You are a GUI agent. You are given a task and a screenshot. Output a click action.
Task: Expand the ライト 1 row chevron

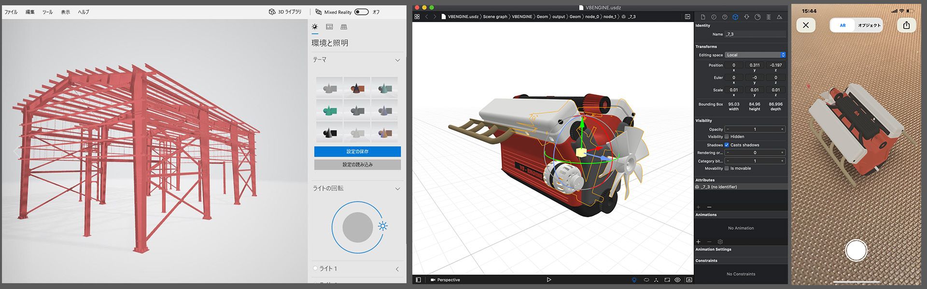coord(397,269)
